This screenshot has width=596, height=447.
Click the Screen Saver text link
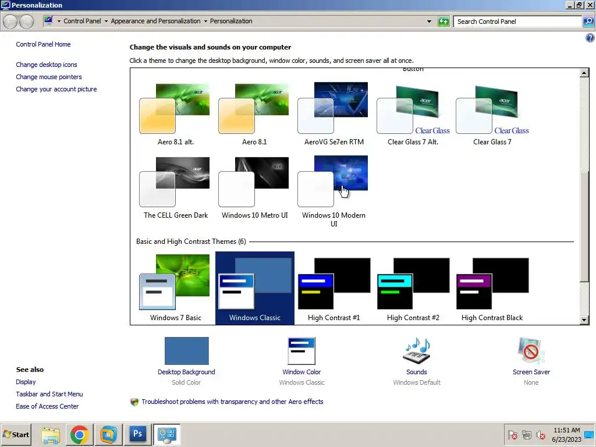[531, 372]
